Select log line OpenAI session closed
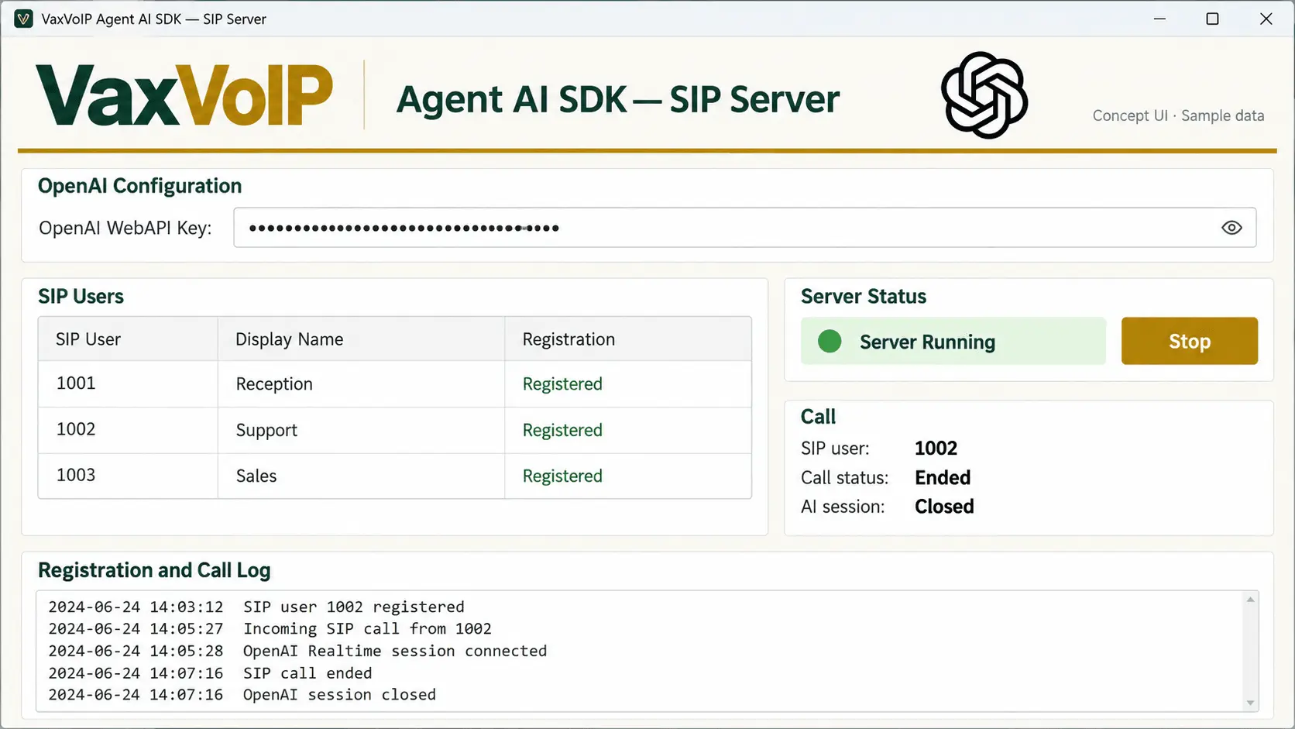 tap(242, 695)
